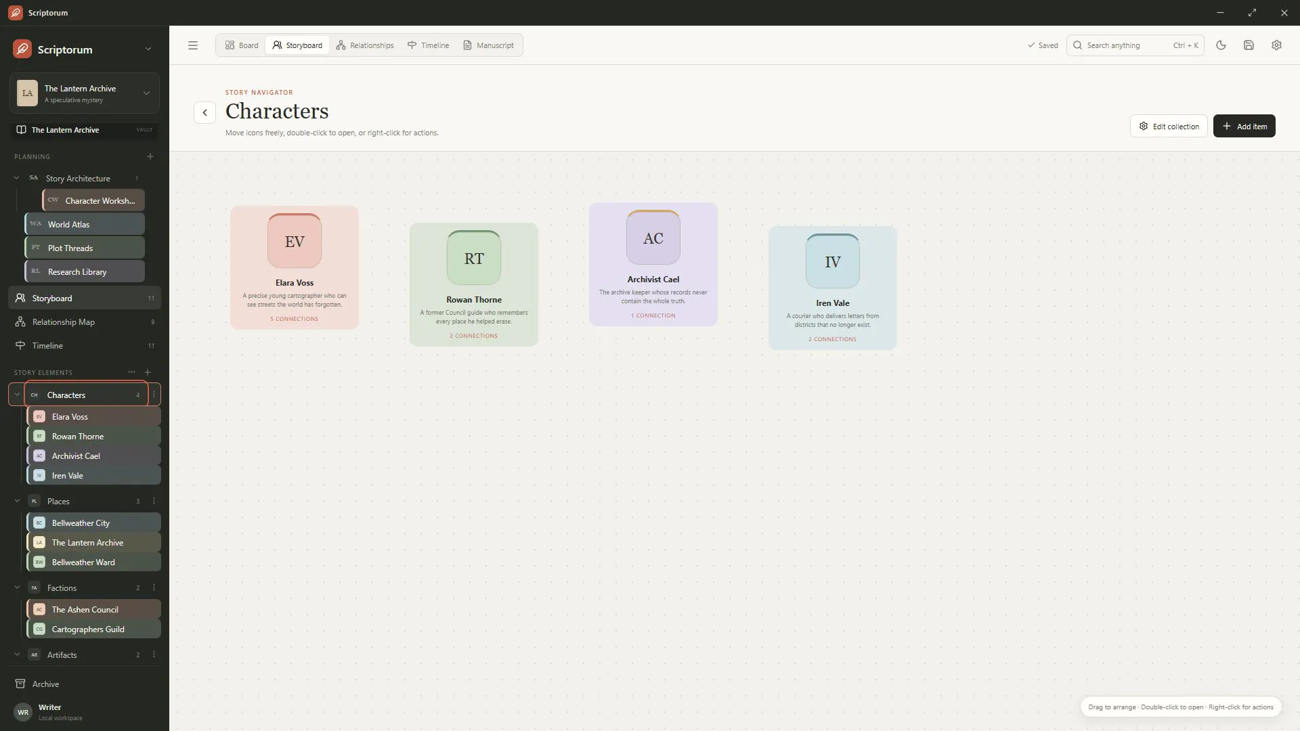Open Characters collection kebab menu
The width and height of the screenshot is (1300, 731).
click(x=154, y=395)
